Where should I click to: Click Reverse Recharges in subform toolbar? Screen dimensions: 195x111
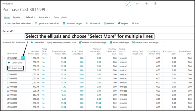coord(119,43)
